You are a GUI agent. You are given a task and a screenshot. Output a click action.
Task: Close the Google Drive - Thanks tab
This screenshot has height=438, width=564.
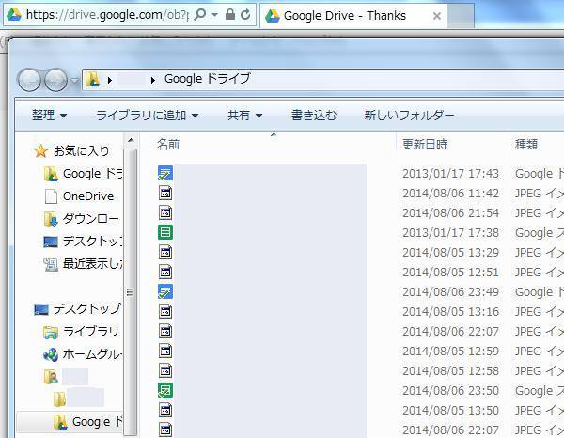437,16
